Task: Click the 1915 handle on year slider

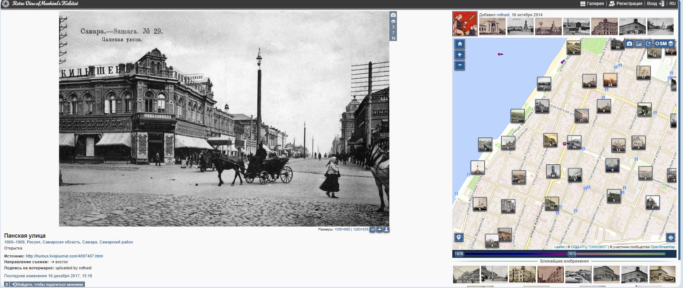Action: (x=571, y=254)
